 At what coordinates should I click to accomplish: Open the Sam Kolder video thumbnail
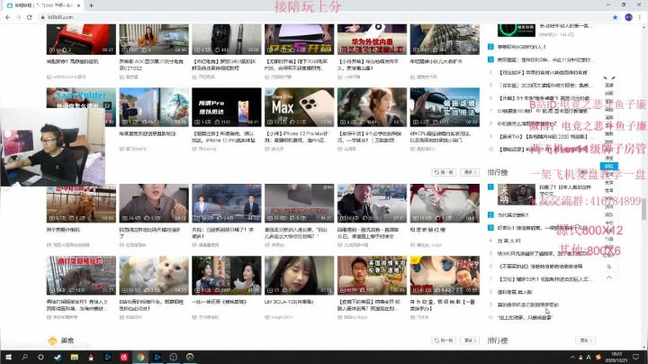[x=81, y=98]
